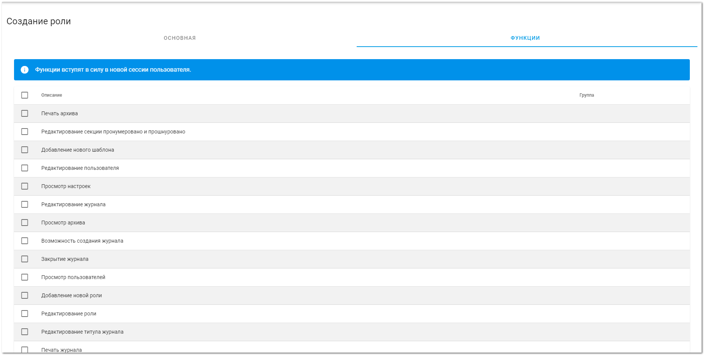Switch to the ОСНОВНАЯ tab

click(180, 38)
